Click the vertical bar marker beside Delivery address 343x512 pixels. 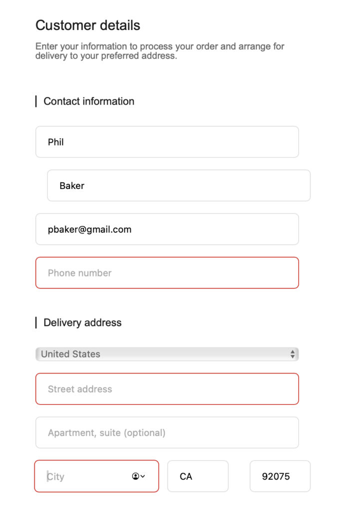(x=36, y=323)
